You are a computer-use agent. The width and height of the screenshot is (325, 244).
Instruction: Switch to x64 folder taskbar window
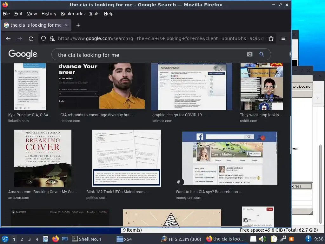[x=124, y=239]
